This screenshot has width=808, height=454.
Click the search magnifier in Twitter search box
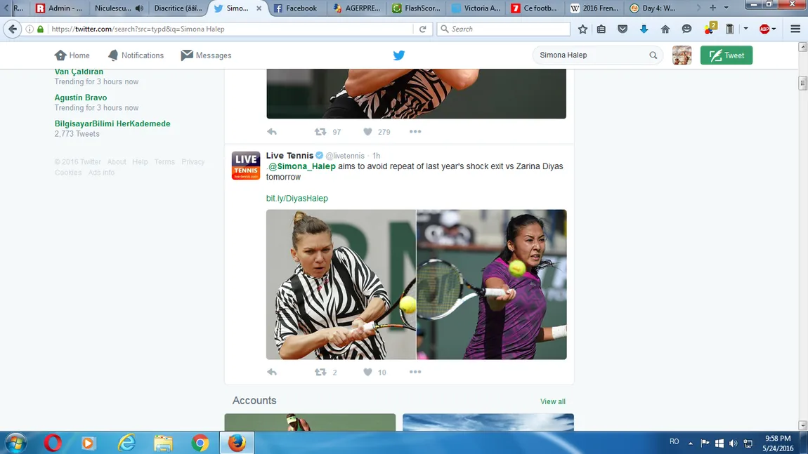point(653,55)
